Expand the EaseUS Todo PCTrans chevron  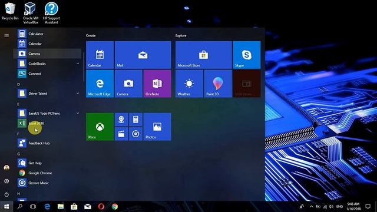[78, 113]
